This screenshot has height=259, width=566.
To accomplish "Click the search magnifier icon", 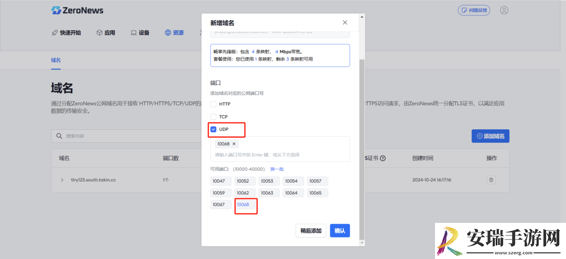I will coord(60,136).
